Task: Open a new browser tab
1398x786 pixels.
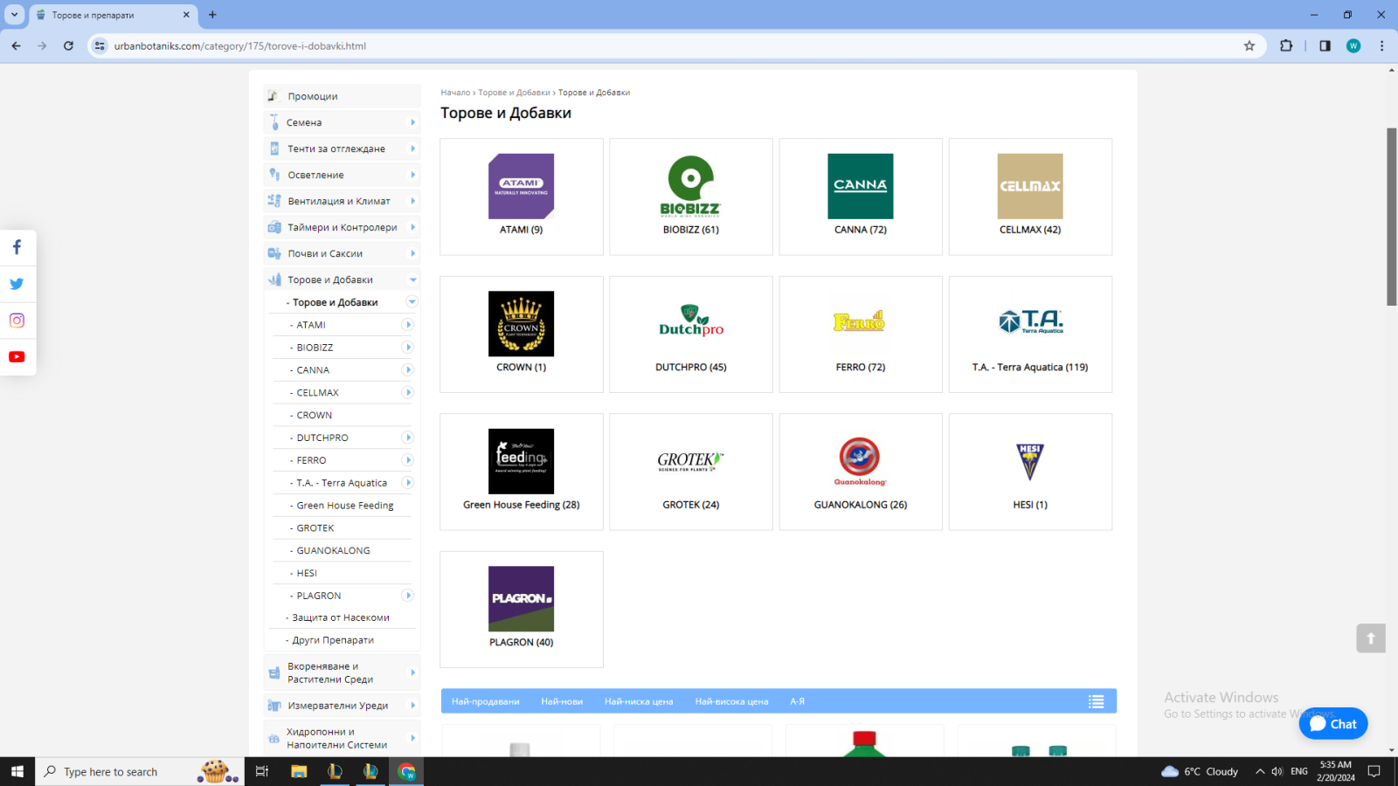Action: click(x=212, y=15)
